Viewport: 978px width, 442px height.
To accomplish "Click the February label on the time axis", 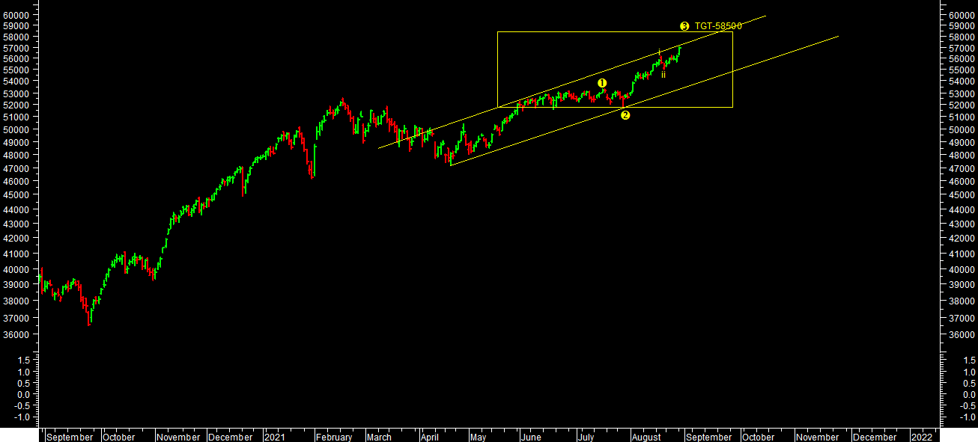I will click(334, 437).
